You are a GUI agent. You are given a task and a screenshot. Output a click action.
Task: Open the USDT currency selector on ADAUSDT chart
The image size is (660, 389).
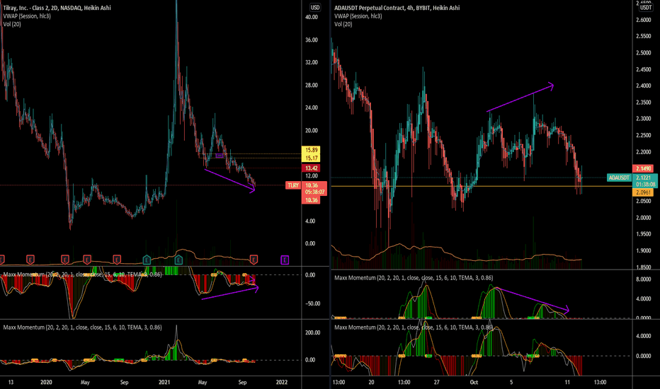pyautogui.click(x=646, y=8)
